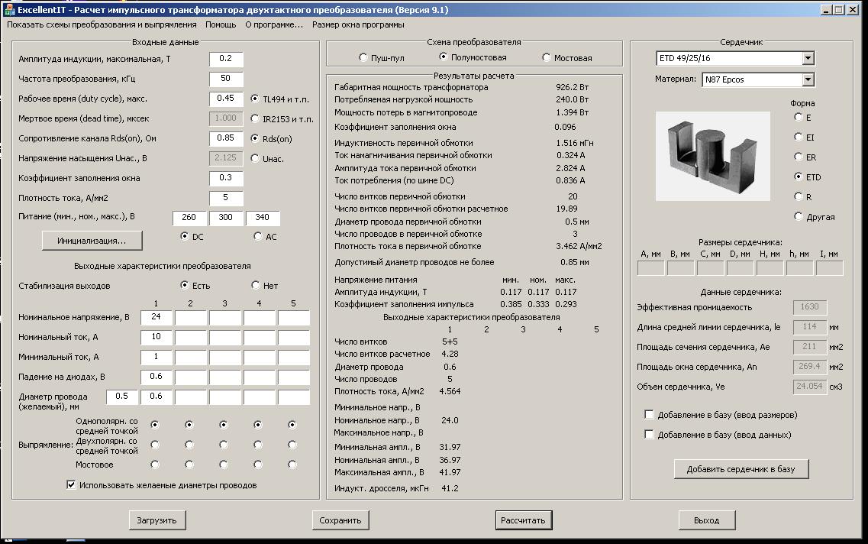Image resolution: width=868 pixels, height=544 pixels.
Task: Click the Сохранить button
Action: (340, 520)
